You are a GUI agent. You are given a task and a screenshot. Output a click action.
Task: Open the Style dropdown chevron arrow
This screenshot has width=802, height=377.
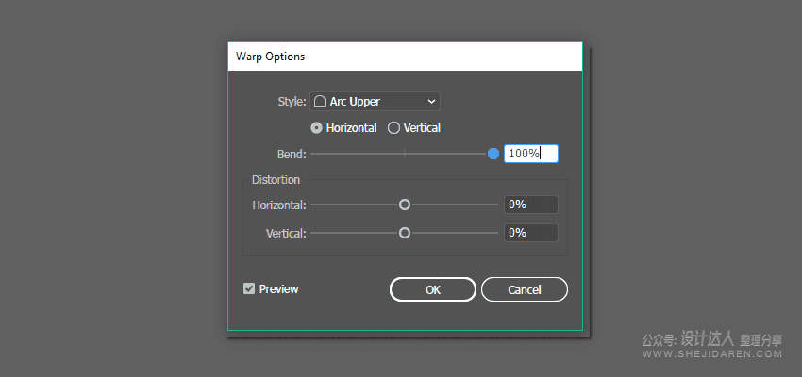point(432,102)
